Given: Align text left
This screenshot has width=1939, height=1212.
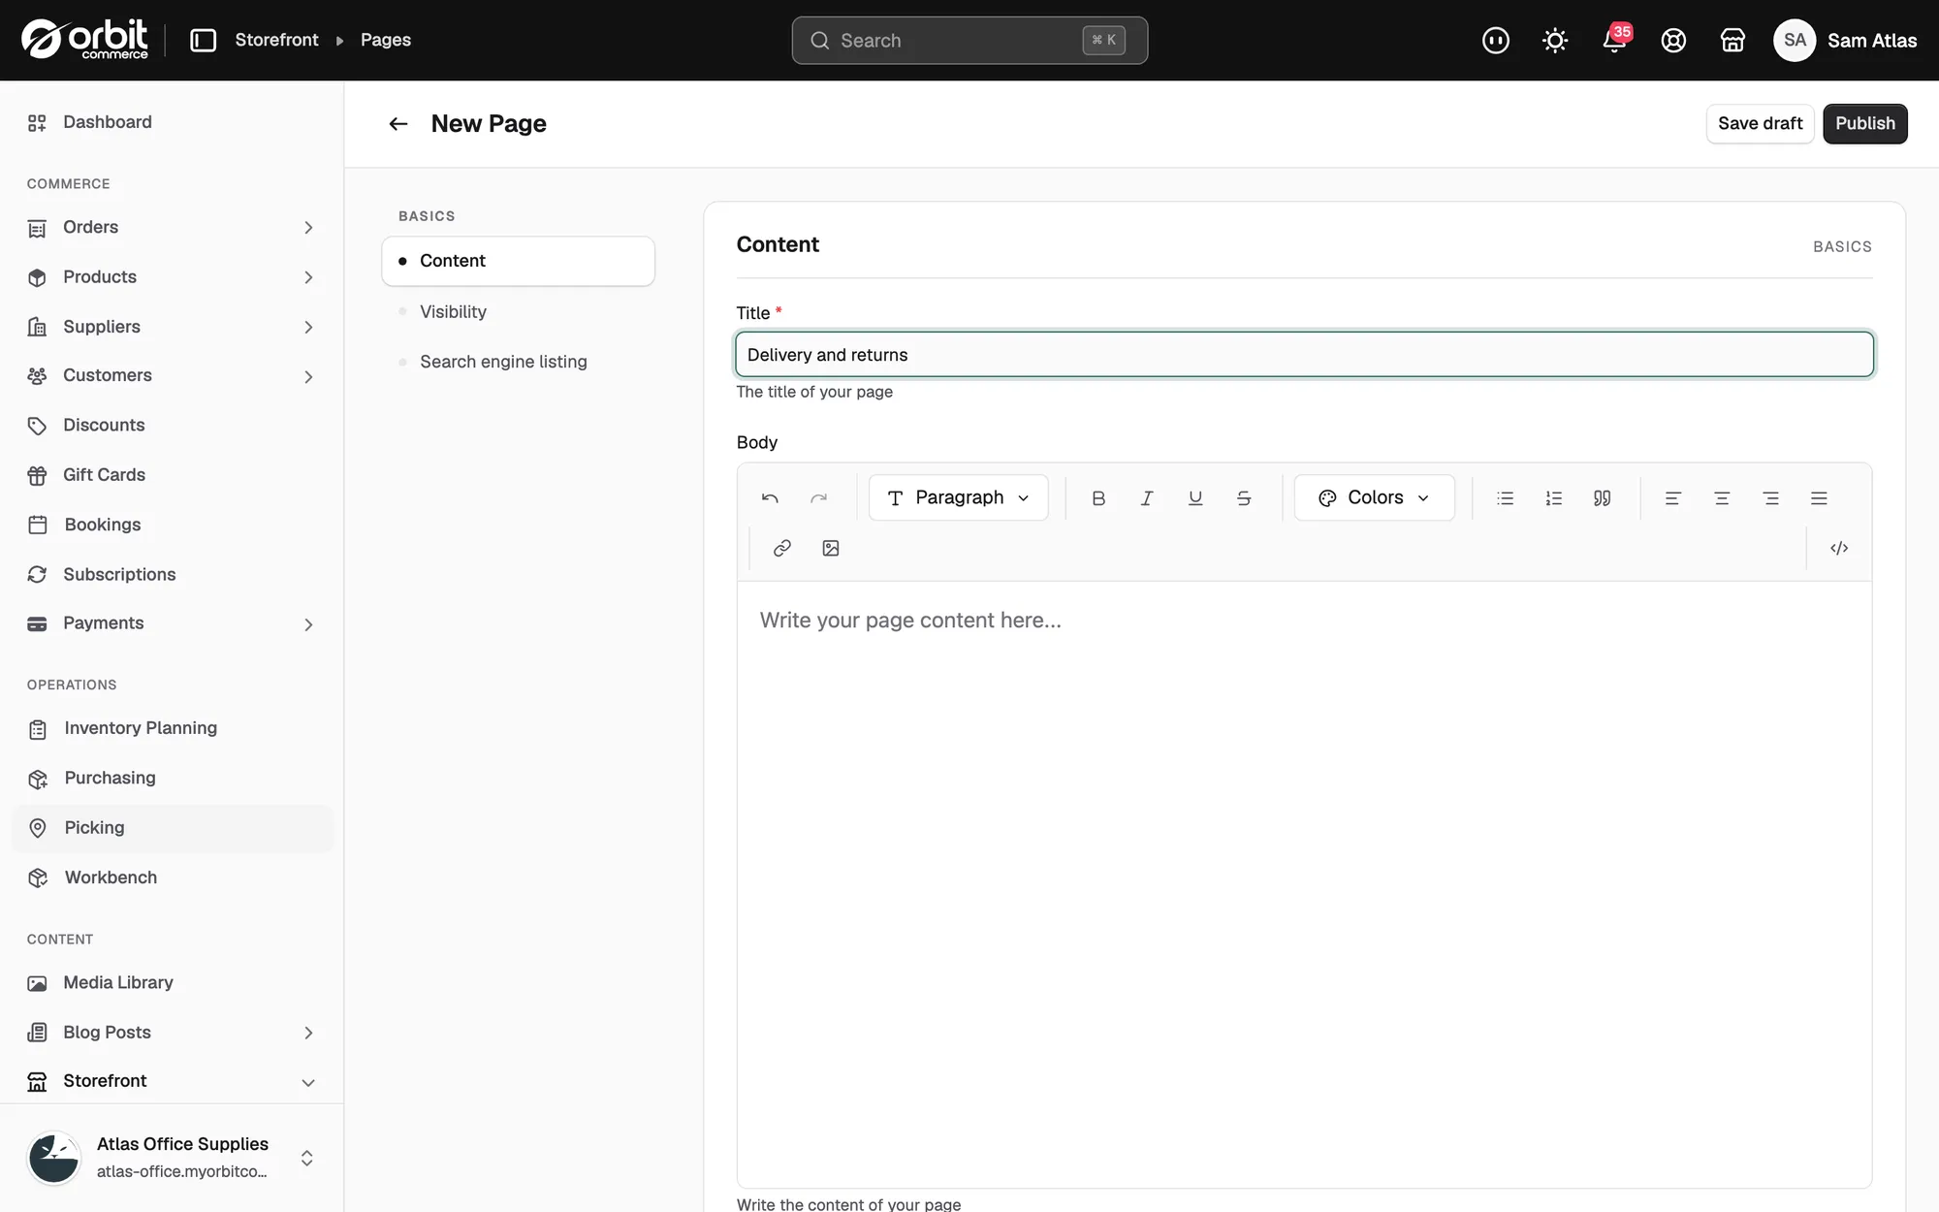Looking at the screenshot, I should tap(1673, 497).
